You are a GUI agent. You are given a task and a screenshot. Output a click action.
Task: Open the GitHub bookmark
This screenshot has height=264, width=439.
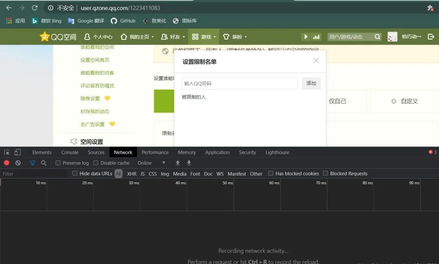(123, 21)
